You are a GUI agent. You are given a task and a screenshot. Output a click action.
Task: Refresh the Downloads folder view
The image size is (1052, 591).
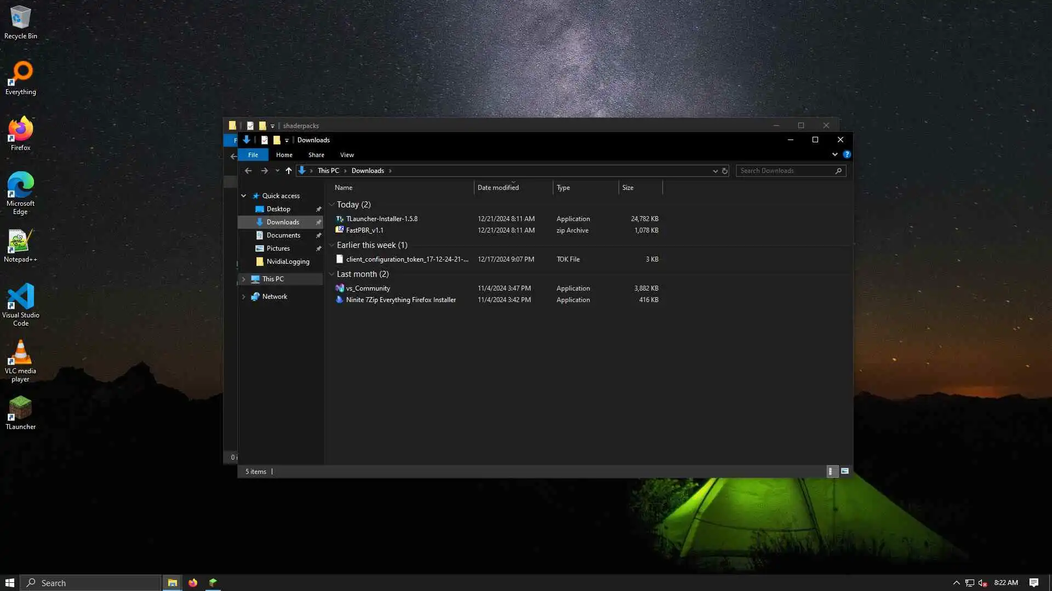[x=724, y=171]
